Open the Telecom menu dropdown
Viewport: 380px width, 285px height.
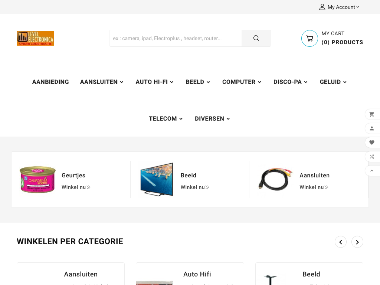166,119
